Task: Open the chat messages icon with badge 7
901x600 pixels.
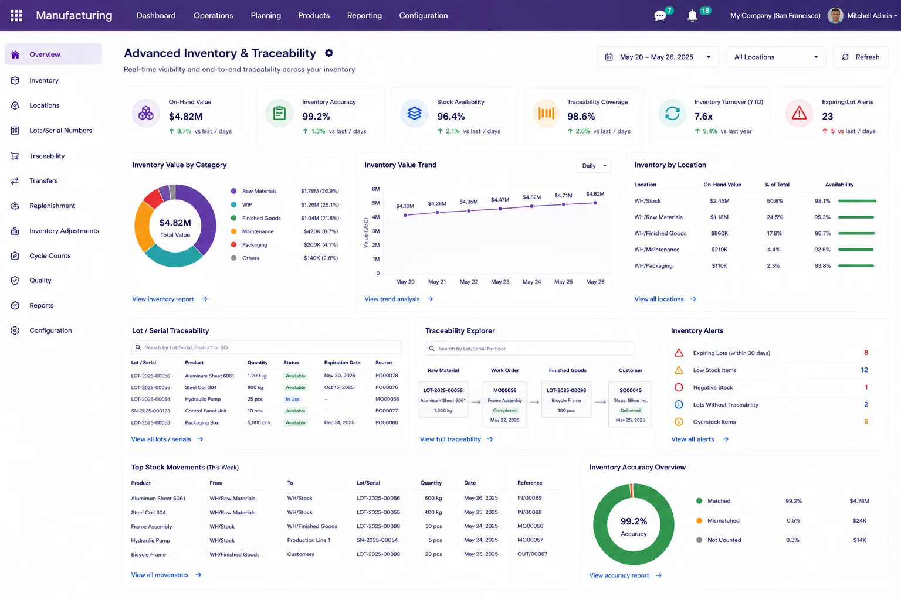Action: coord(660,15)
